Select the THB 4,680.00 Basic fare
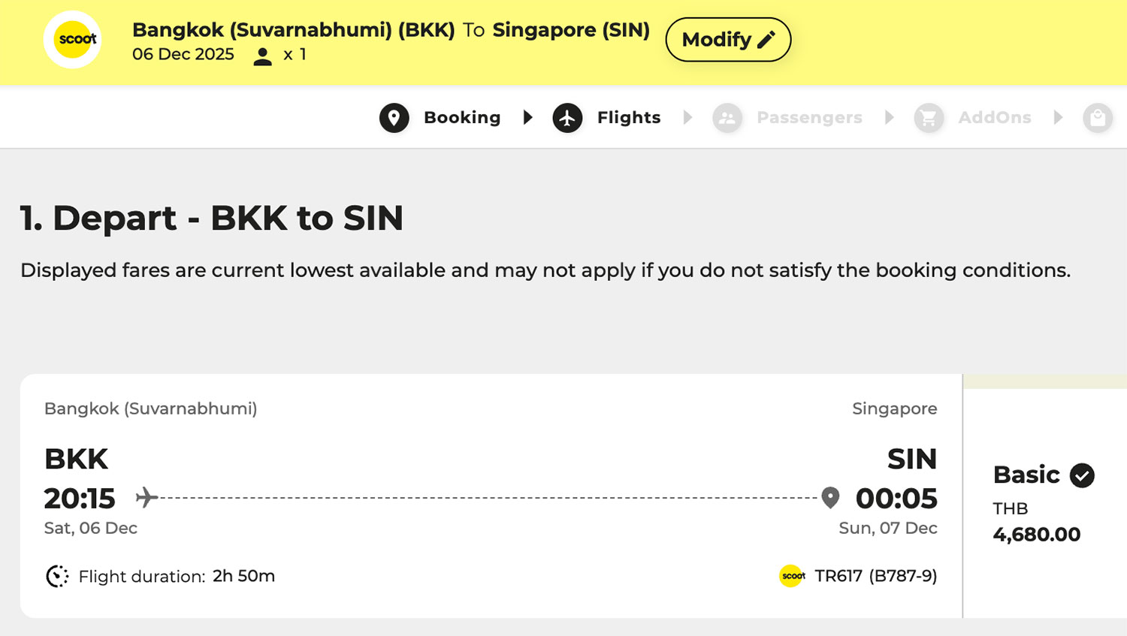 click(x=1036, y=534)
